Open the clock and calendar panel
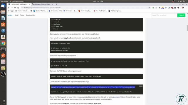Image resolution: width=188 pixels, height=105 pixels. 98,1
